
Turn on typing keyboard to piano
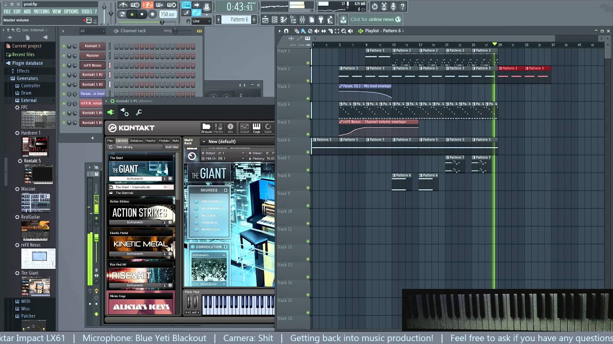186,5
